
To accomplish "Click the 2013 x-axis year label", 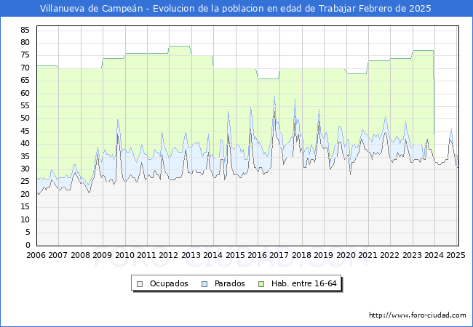I will click(191, 255).
